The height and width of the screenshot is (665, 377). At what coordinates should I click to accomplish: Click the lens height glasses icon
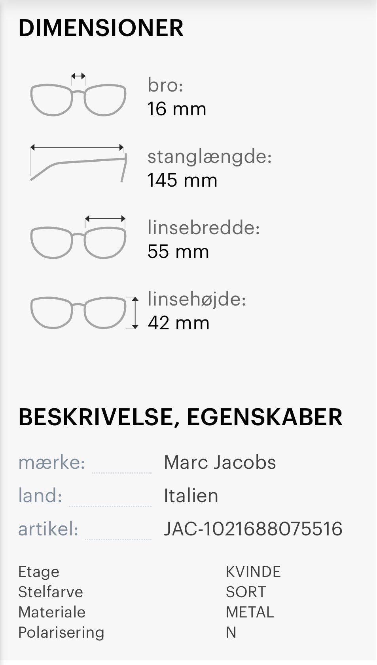84,312
